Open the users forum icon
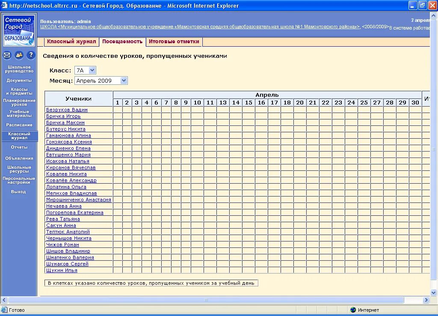The width and height of the screenshot is (438, 316). coord(19,55)
